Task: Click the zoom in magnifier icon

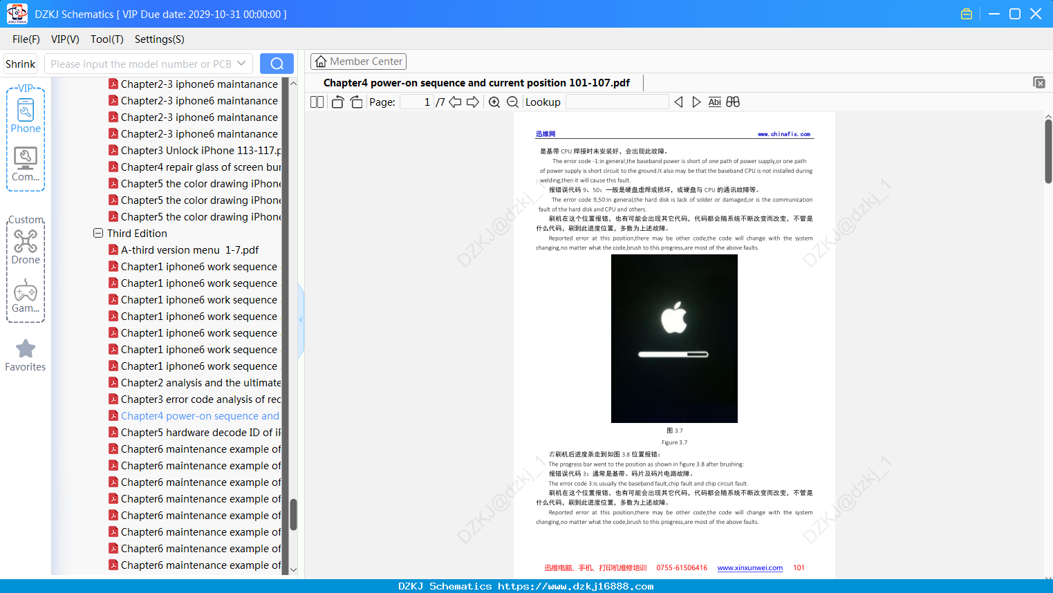Action: pos(494,102)
